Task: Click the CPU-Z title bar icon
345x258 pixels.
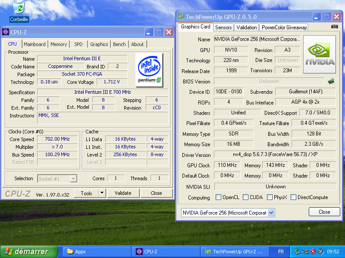Action: click(6, 32)
